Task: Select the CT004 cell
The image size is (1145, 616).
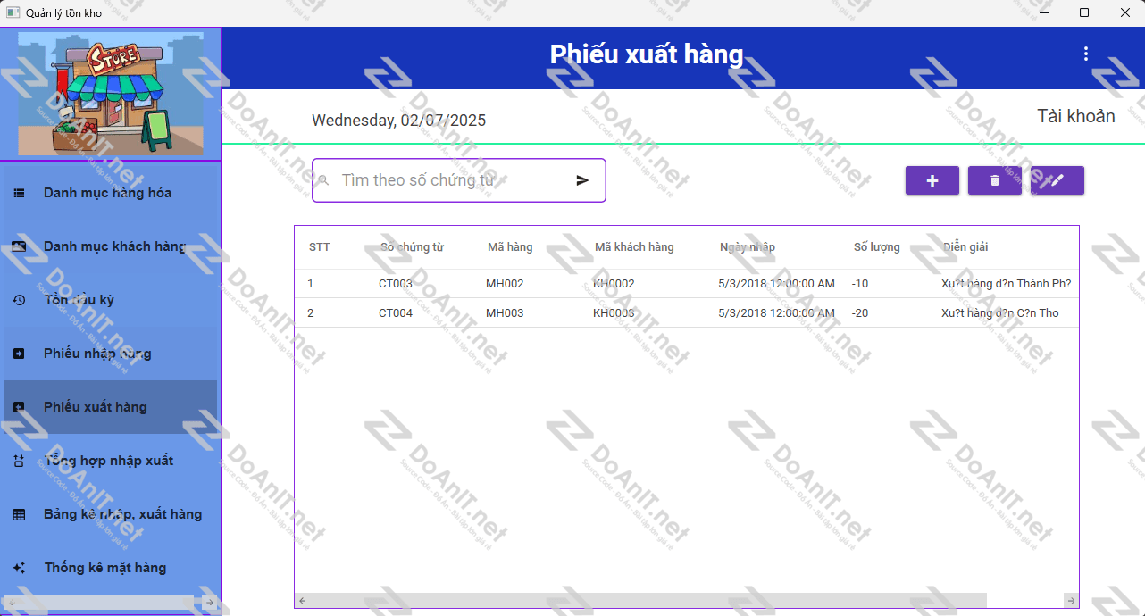Action: (396, 313)
